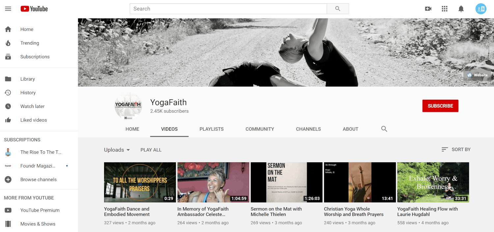This screenshot has height=232, width=494.
Task: Play the 13:41 Christian Yoga thumbnail
Action: coord(360,182)
